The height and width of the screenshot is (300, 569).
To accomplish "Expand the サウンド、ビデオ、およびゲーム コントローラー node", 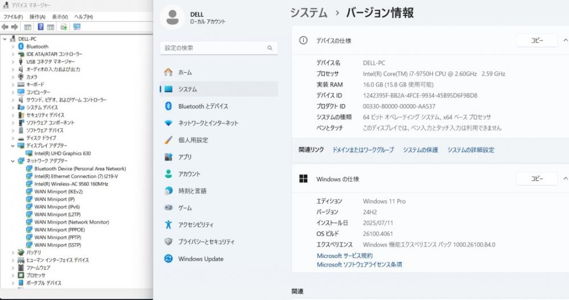I will (13, 100).
